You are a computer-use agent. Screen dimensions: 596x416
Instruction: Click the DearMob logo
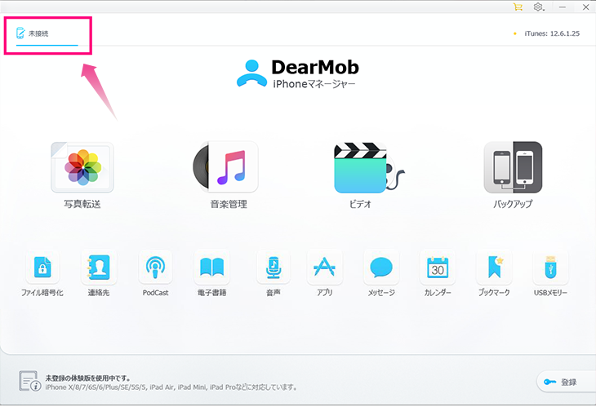tap(298, 73)
